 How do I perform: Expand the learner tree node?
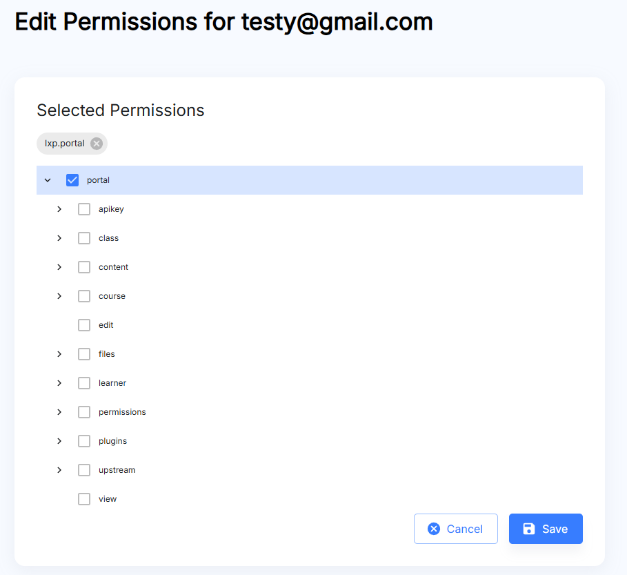click(x=59, y=383)
